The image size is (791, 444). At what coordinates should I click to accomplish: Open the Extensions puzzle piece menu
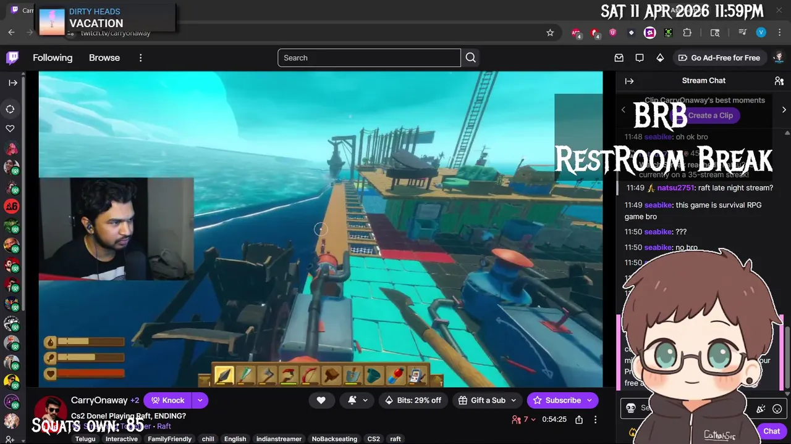[687, 33]
